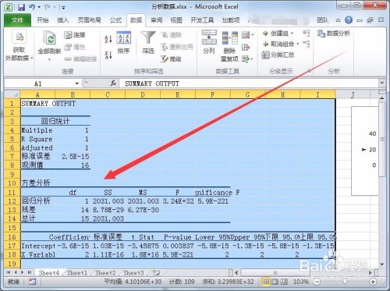Click the zoom out minus button
This screenshot has height=291, width=390.
(316, 282)
